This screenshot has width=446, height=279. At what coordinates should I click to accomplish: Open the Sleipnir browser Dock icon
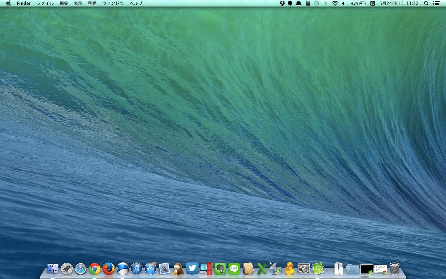[x=122, y=269]
